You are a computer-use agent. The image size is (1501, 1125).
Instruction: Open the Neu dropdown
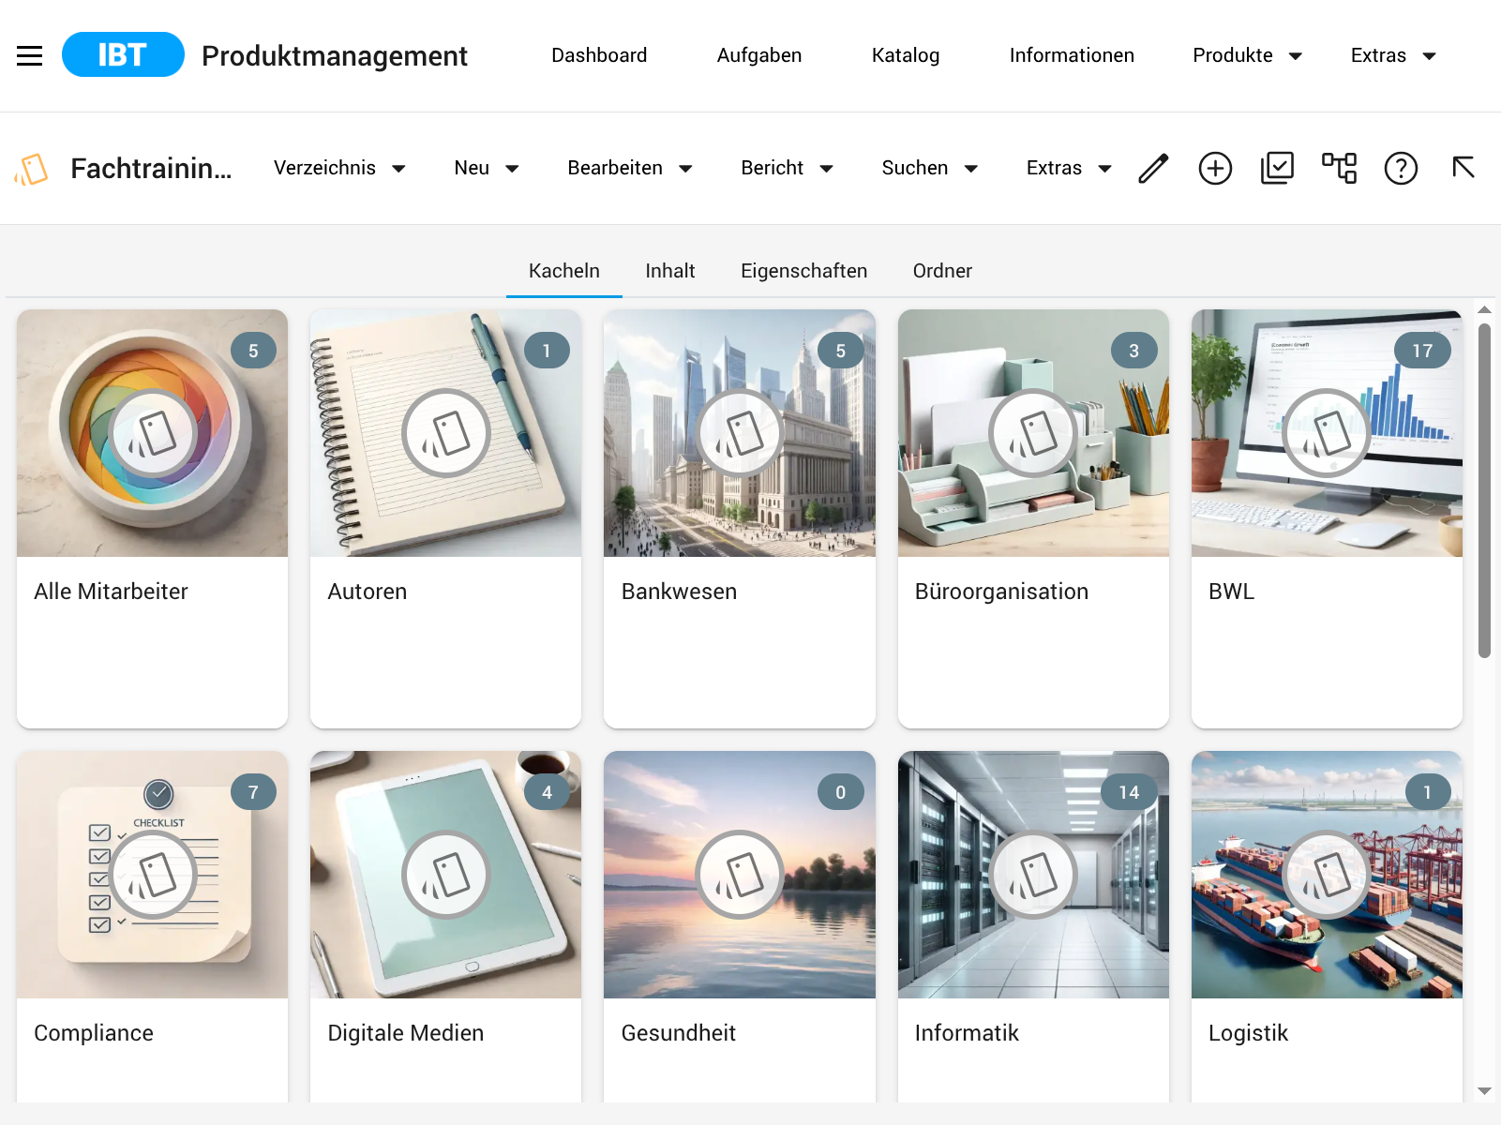pos(487,168)
